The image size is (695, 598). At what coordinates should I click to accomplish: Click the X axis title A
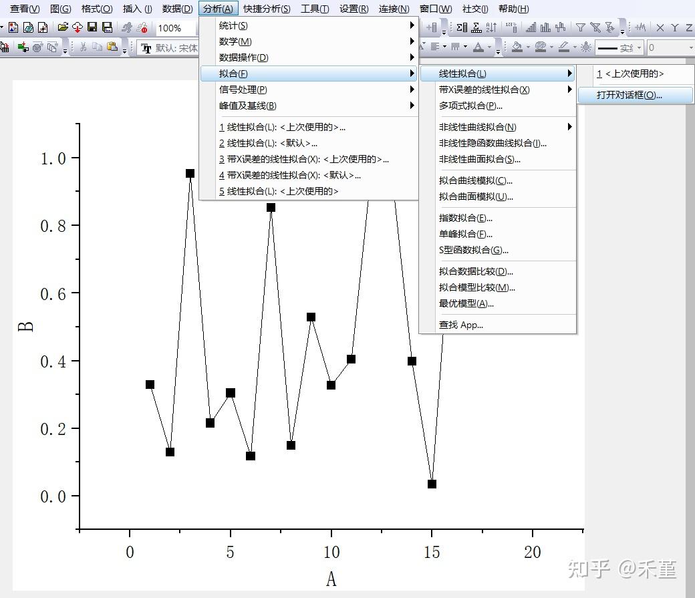(x=331, y=579)
